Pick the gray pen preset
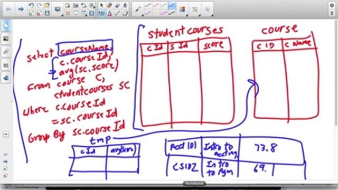The image size is (338, 190). tap(148, 6)
